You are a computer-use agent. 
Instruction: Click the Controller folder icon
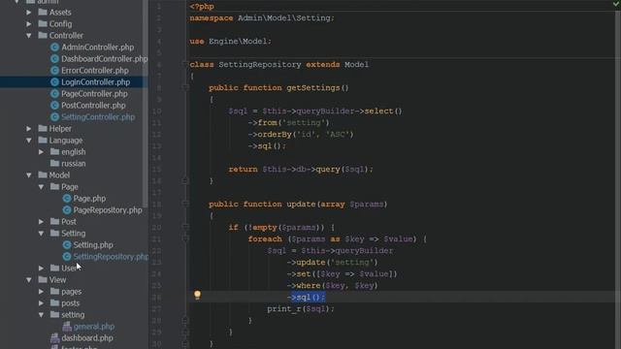pyautogui.click(x=43, y=35)
